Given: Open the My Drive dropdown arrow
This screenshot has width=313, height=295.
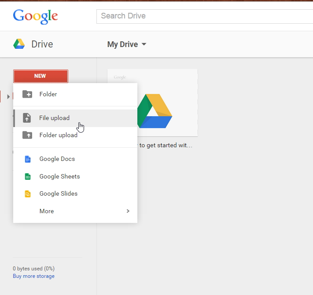Looking at the screenshot, I should 144,44.
